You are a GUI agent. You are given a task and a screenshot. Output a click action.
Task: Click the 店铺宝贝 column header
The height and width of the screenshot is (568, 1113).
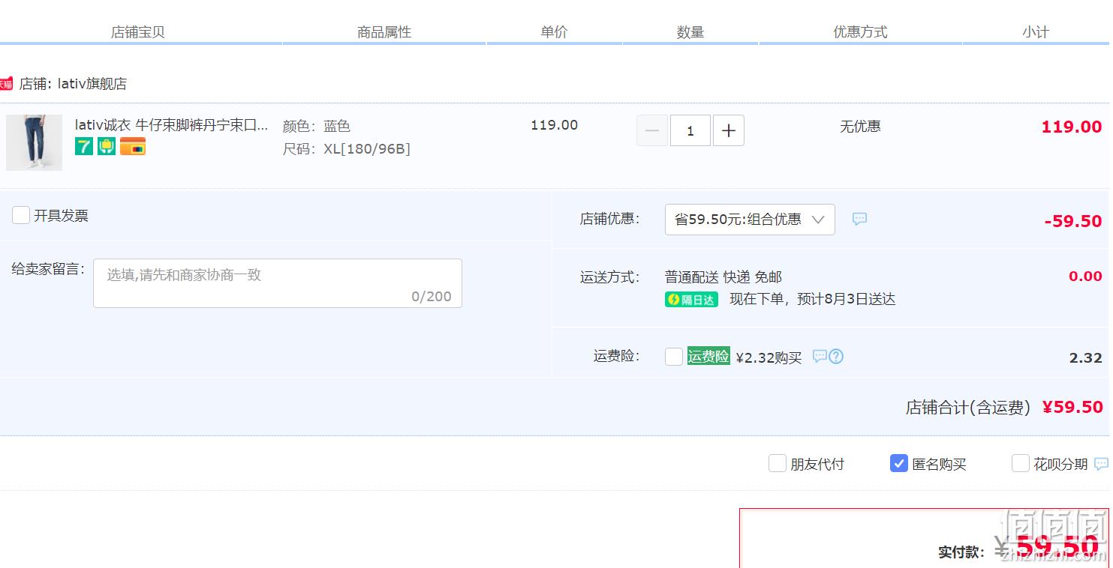coord(138,32)
